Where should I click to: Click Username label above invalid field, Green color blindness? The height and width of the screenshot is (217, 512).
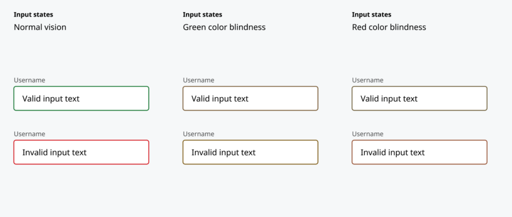(198, 134)
